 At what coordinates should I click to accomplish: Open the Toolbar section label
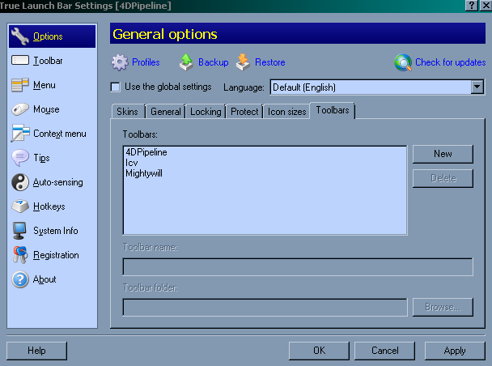(x=48, y=61)
